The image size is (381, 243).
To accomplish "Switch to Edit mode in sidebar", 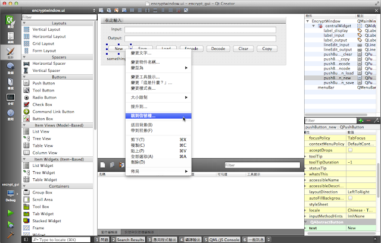I will 11,37.
